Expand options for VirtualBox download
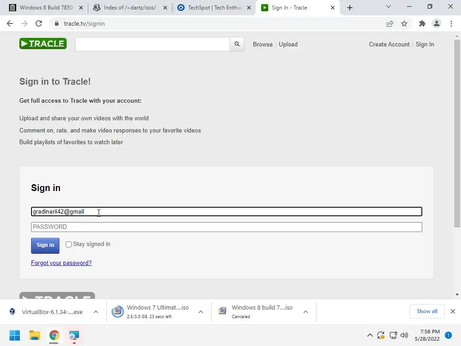 (96, 312)
